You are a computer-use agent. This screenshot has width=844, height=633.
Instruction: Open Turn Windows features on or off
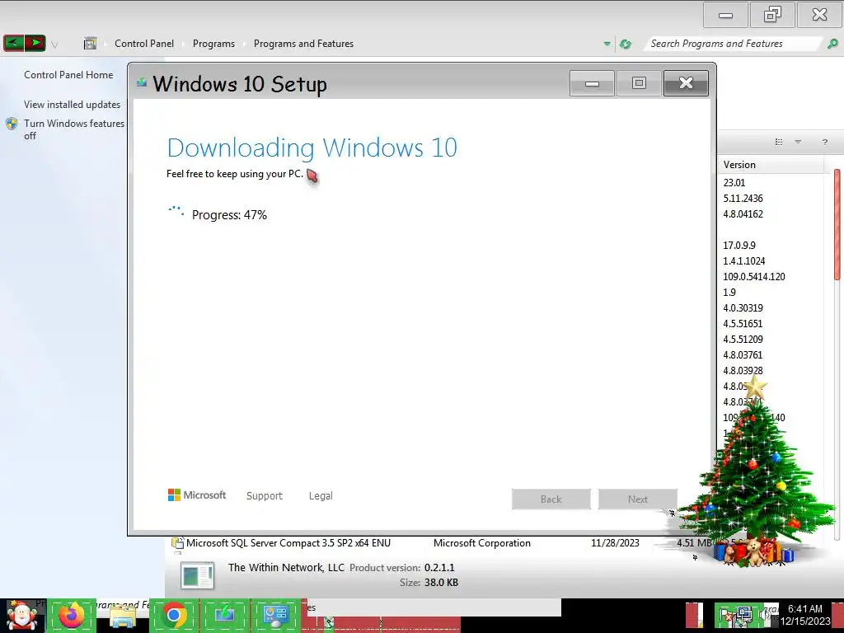click(x=73, y=129)
